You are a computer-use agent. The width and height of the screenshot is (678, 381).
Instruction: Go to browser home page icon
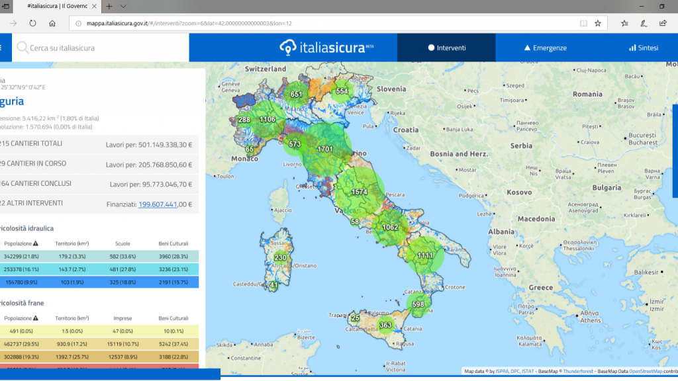coord(52,23)
